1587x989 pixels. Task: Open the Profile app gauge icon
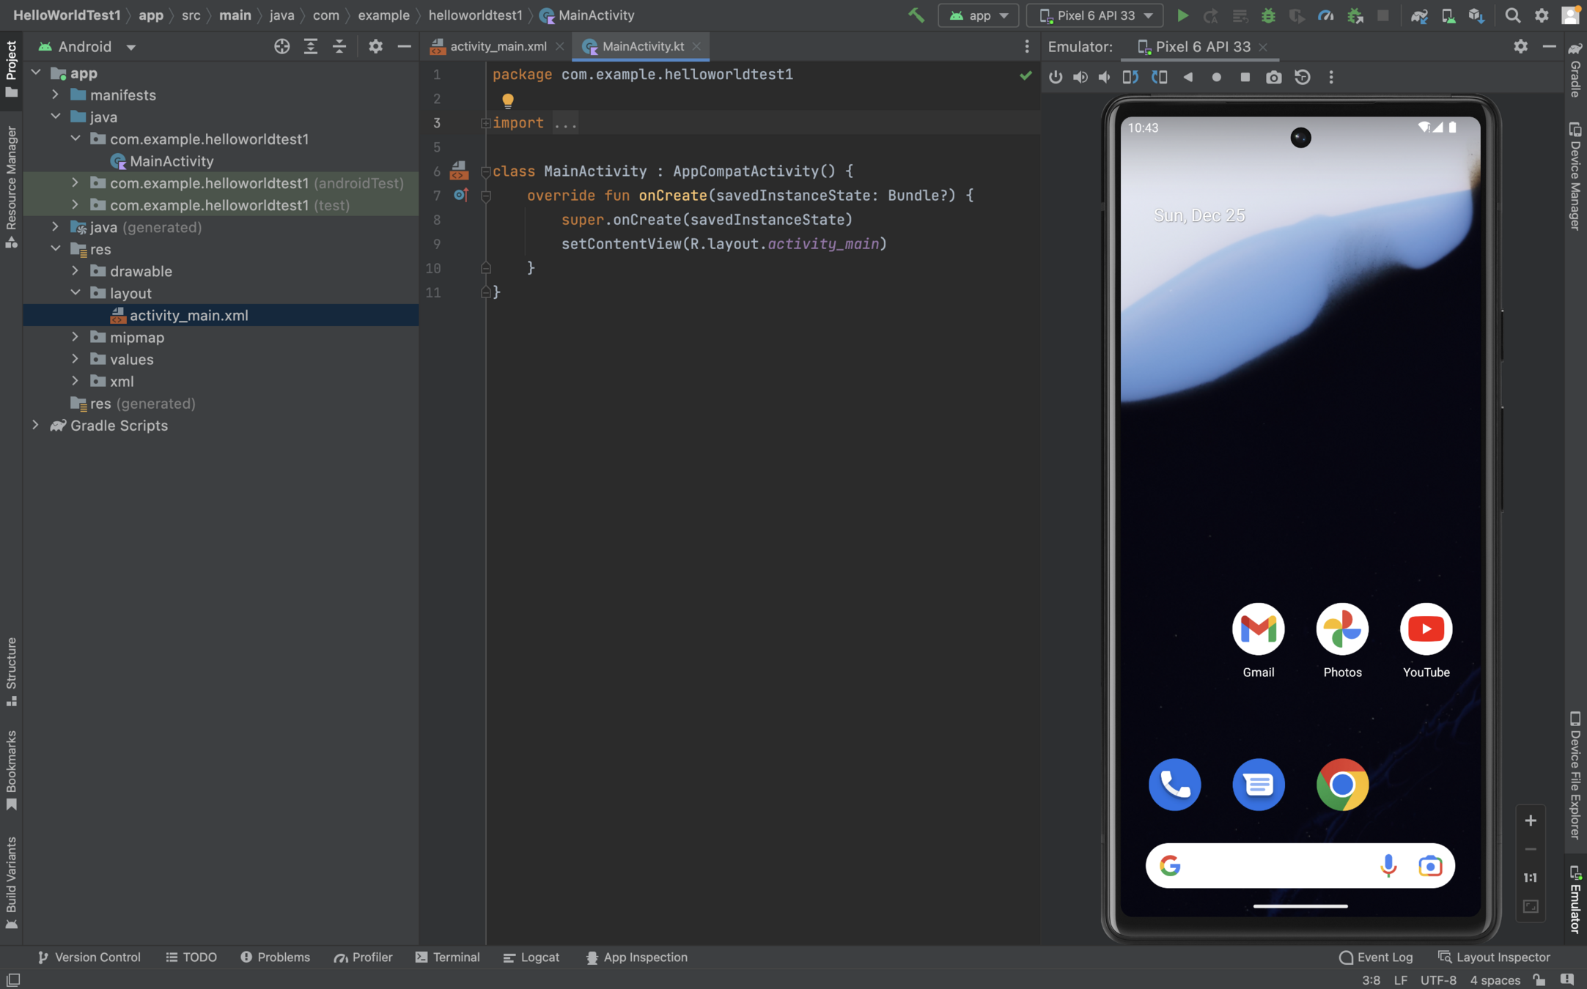(1325, 15)
